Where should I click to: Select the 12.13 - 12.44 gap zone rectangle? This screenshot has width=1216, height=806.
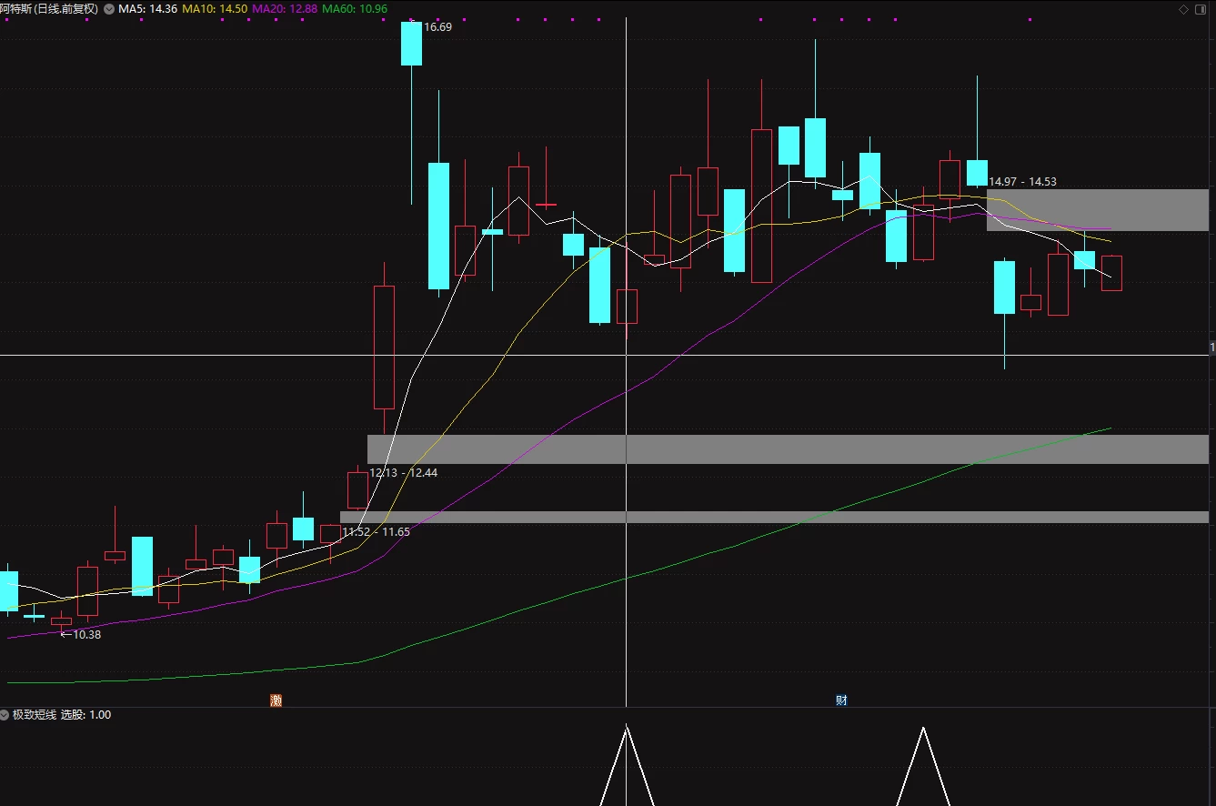click(788, 449)
